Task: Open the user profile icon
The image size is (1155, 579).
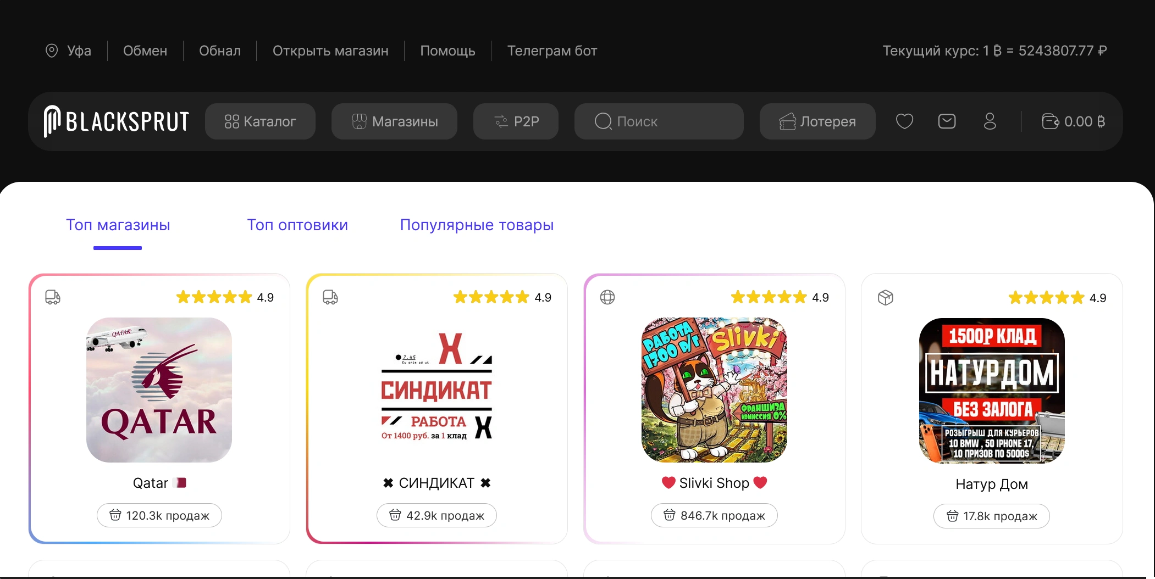Action: tap(990, 121)
